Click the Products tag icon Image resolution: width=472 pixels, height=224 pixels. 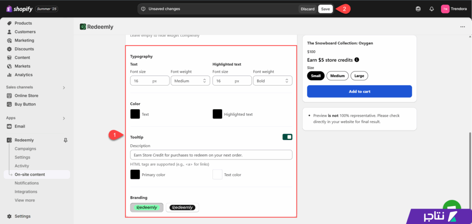coord(9,23)
